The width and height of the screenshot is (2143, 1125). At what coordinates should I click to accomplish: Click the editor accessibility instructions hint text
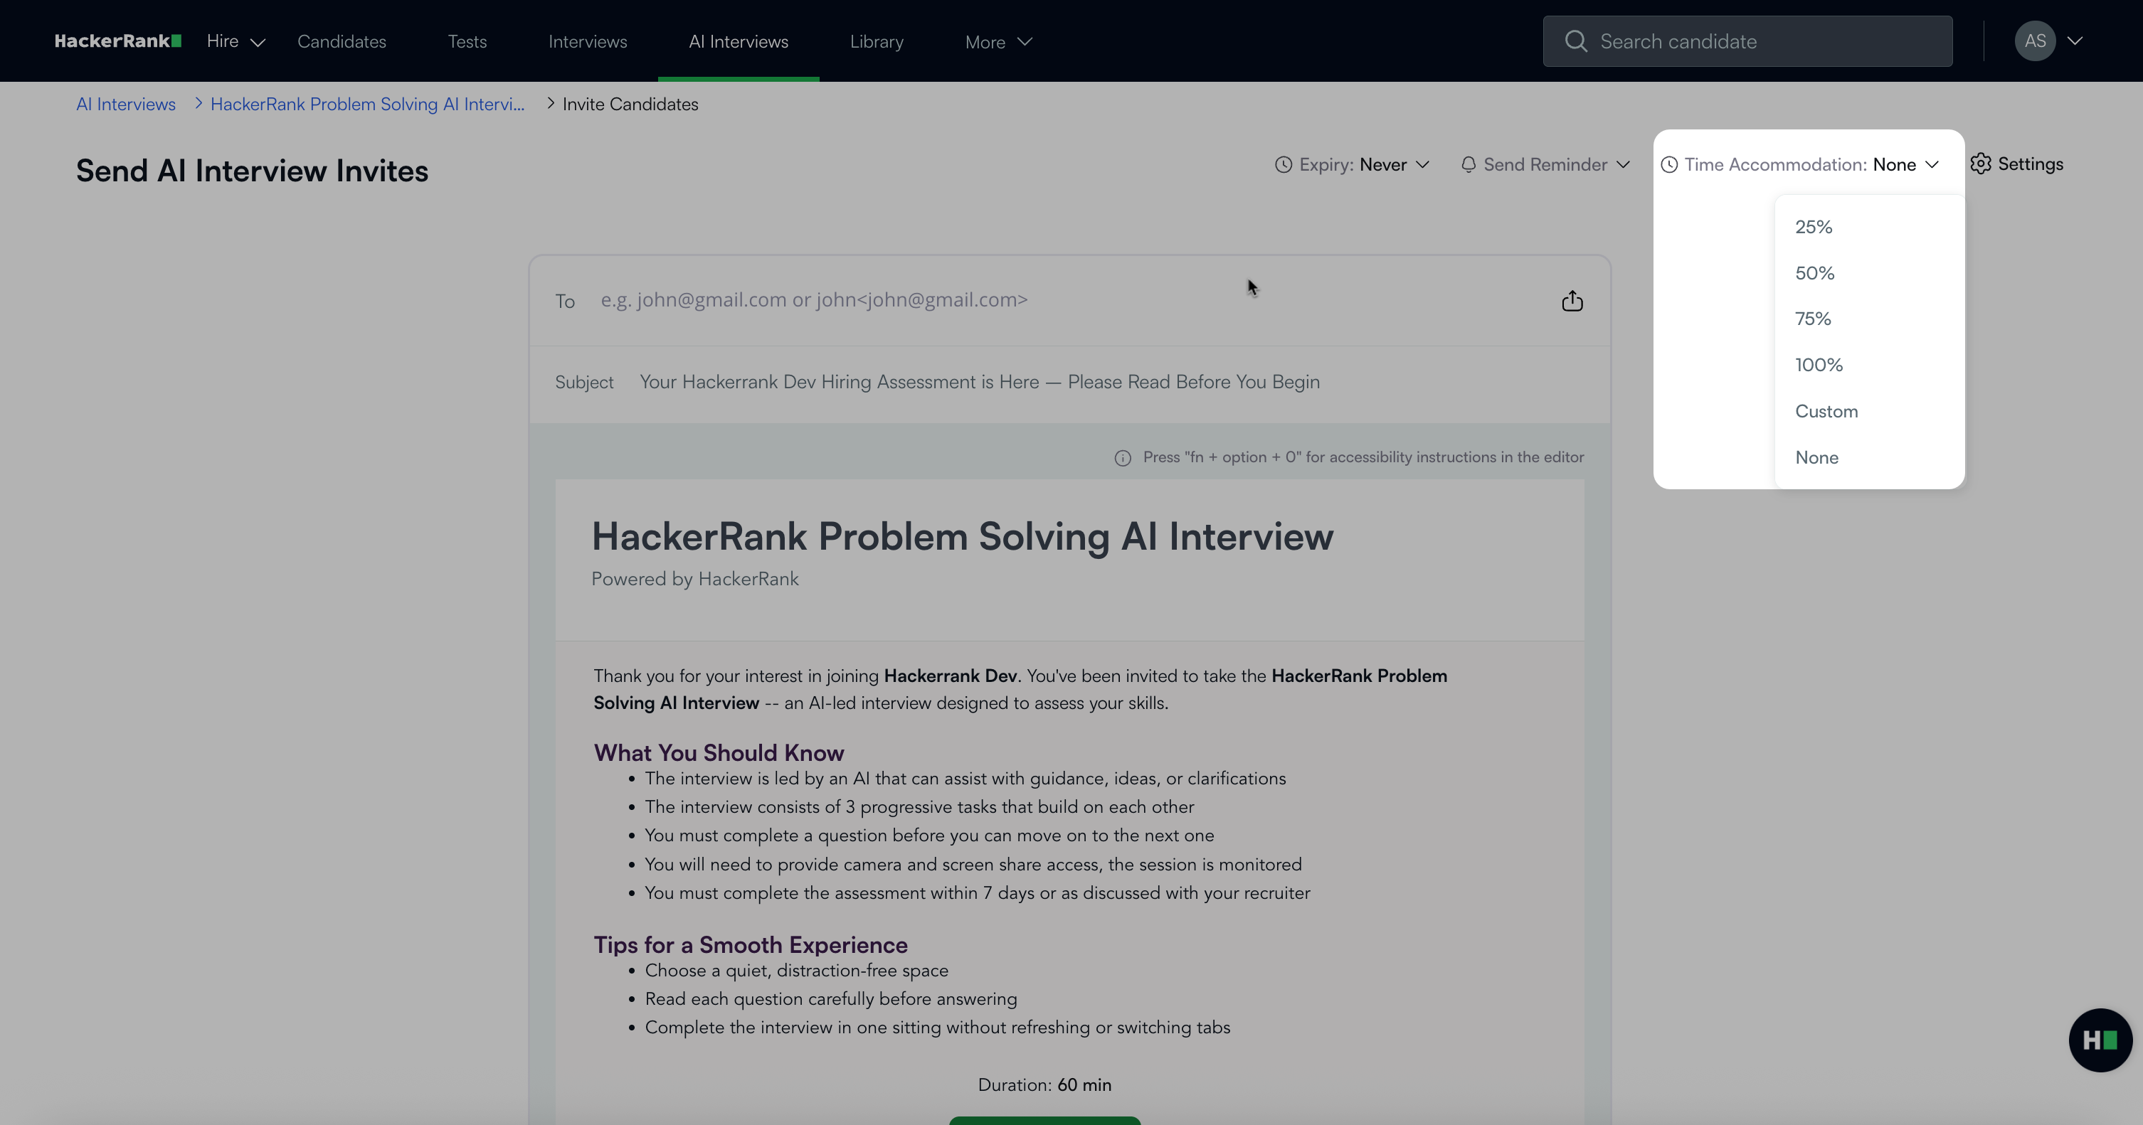coord(1362,457)
